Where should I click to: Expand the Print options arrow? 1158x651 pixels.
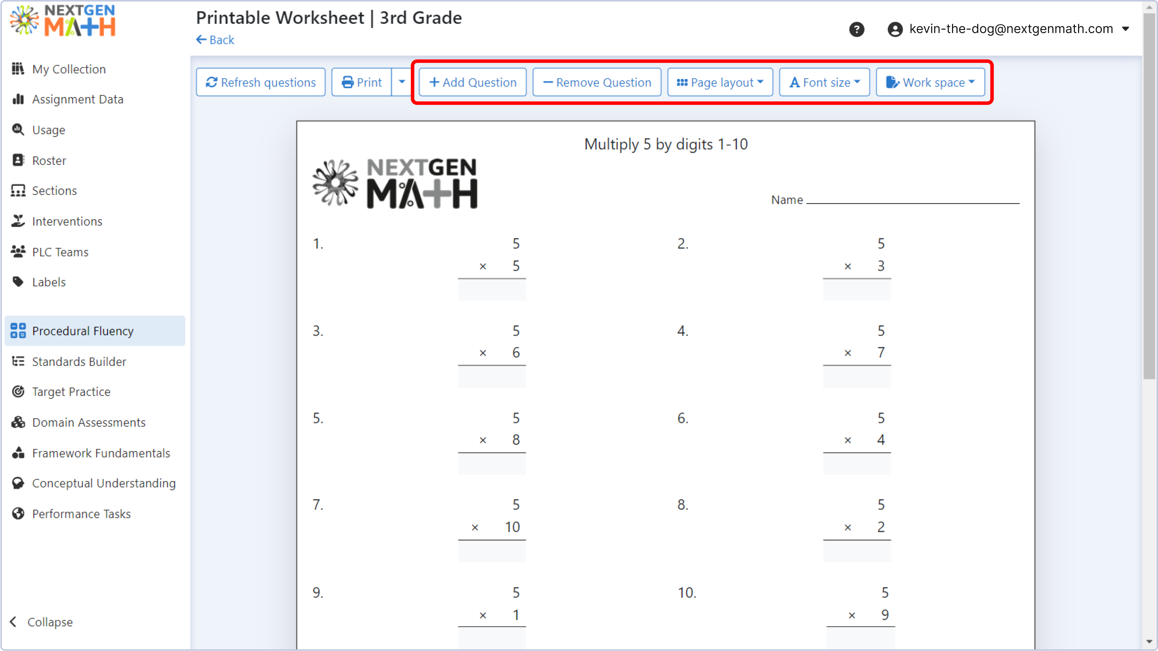click(402, 82)
